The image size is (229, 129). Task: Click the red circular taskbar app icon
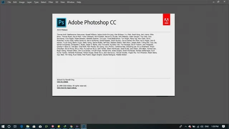pos(53,126)
